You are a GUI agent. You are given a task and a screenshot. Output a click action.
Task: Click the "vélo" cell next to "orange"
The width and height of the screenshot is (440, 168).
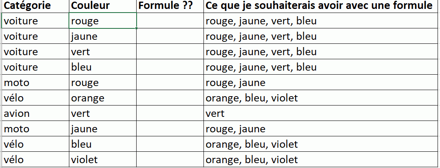tap(35, 98)
